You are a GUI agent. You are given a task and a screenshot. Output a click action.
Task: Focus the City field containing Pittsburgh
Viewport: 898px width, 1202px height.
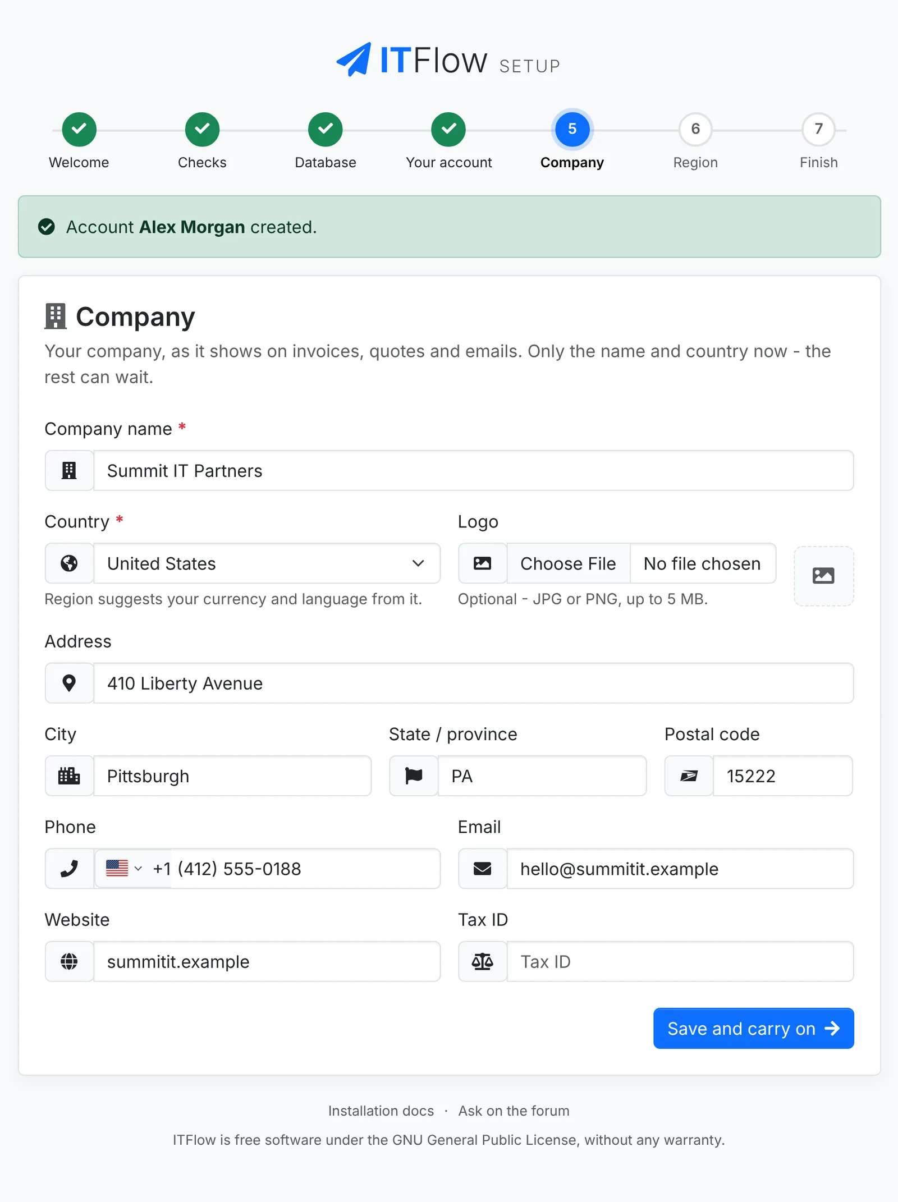(232, 776)
